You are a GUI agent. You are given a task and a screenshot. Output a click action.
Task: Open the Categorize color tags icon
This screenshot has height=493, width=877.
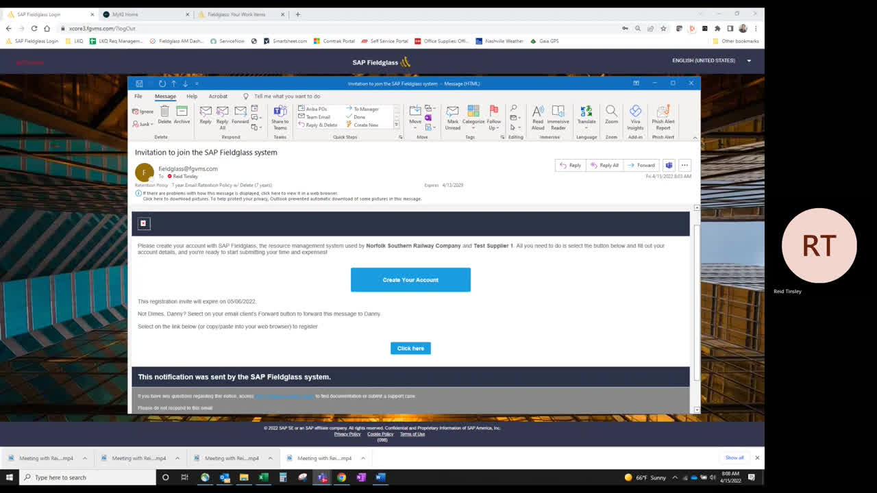pyautogui.click(x=473, y=111)
